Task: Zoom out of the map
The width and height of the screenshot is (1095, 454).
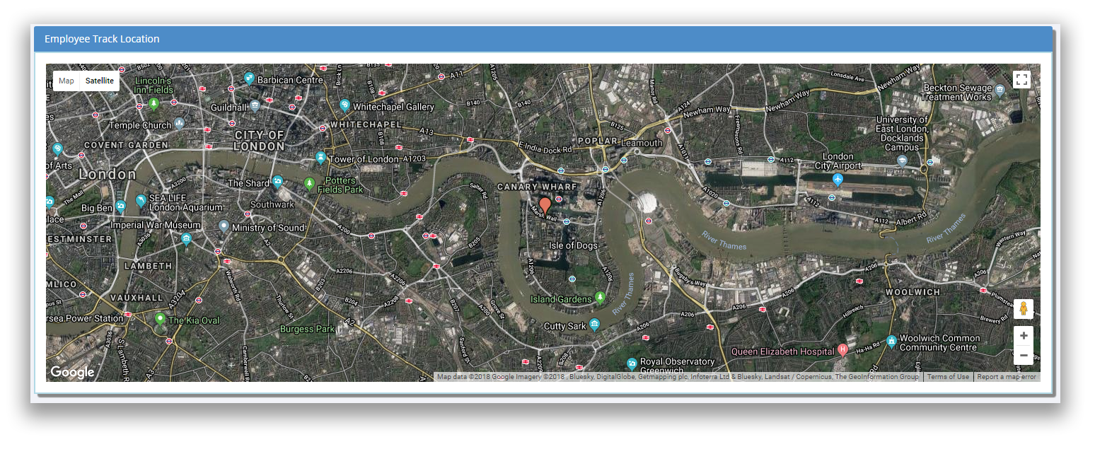Action: [1023, 355]
